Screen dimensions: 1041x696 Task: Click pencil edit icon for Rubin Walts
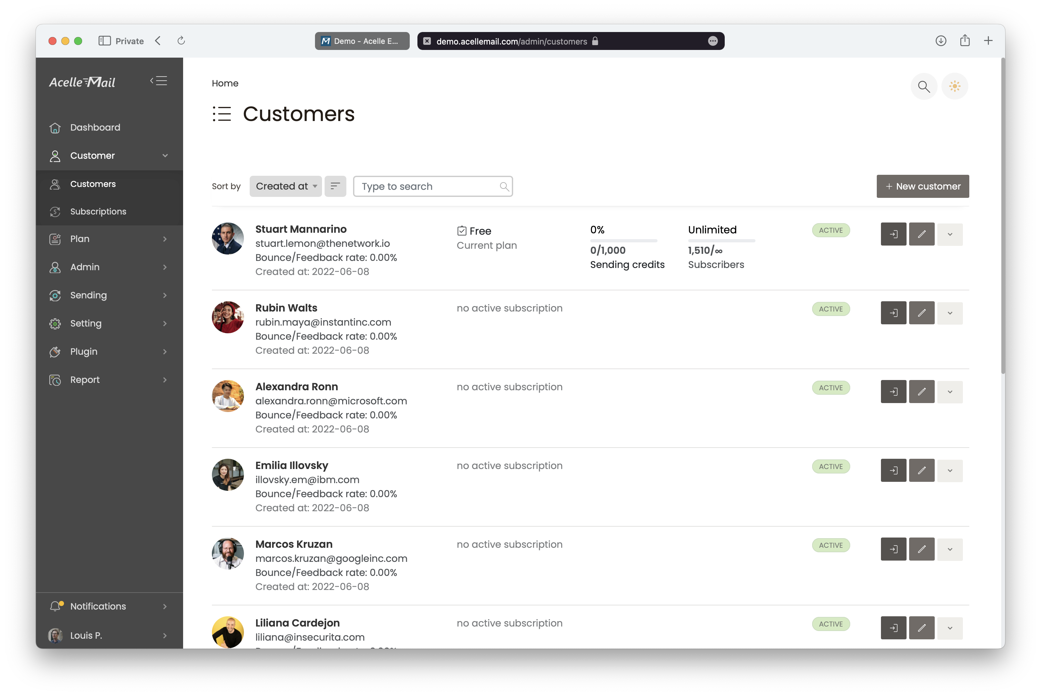(x=921, y=313)
